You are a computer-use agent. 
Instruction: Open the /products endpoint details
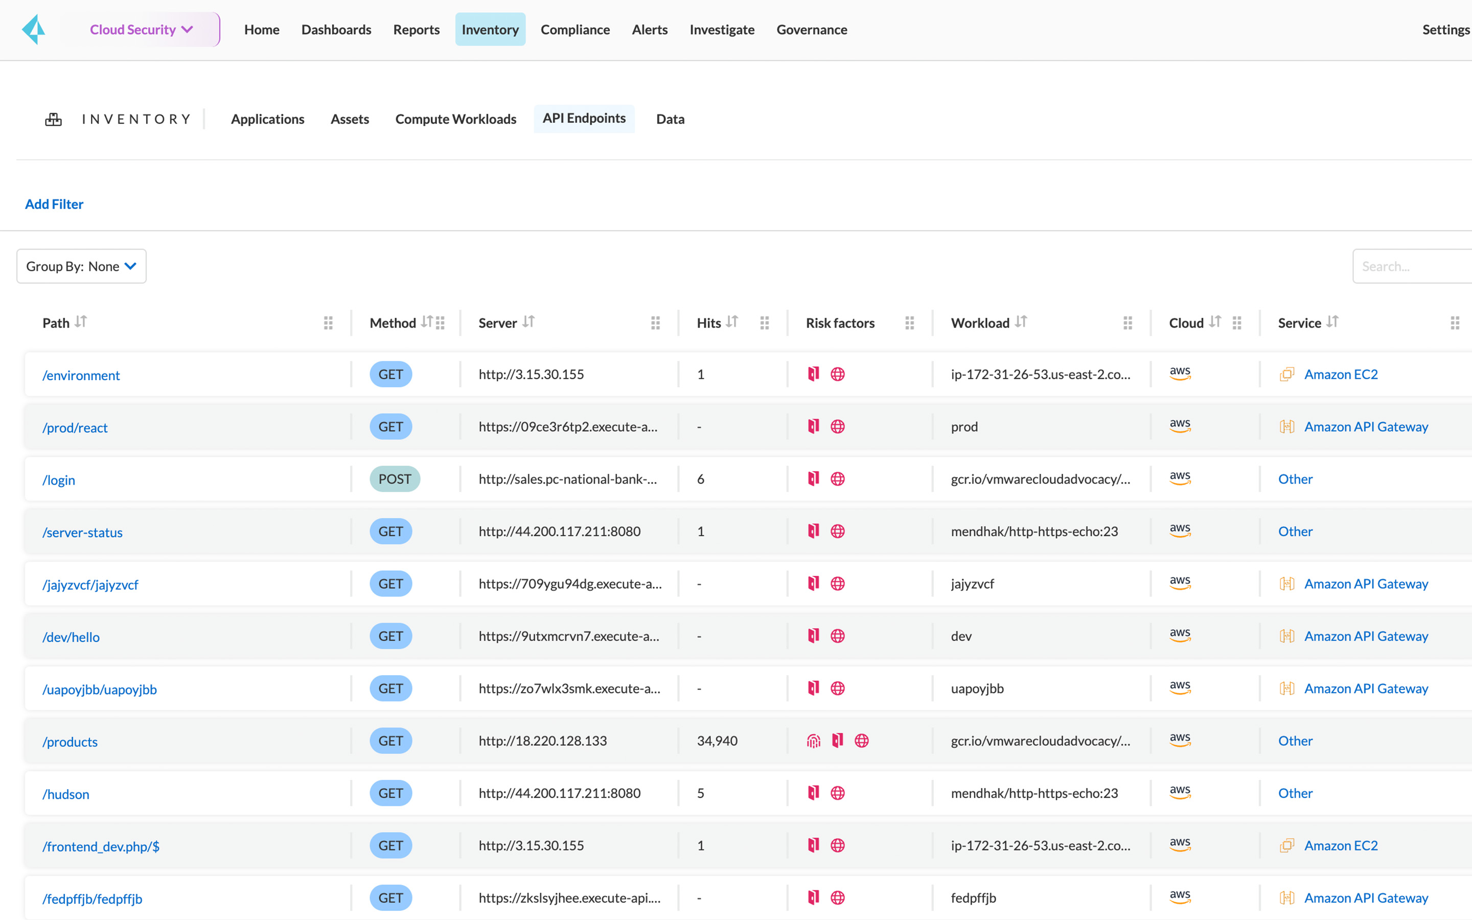70,741
